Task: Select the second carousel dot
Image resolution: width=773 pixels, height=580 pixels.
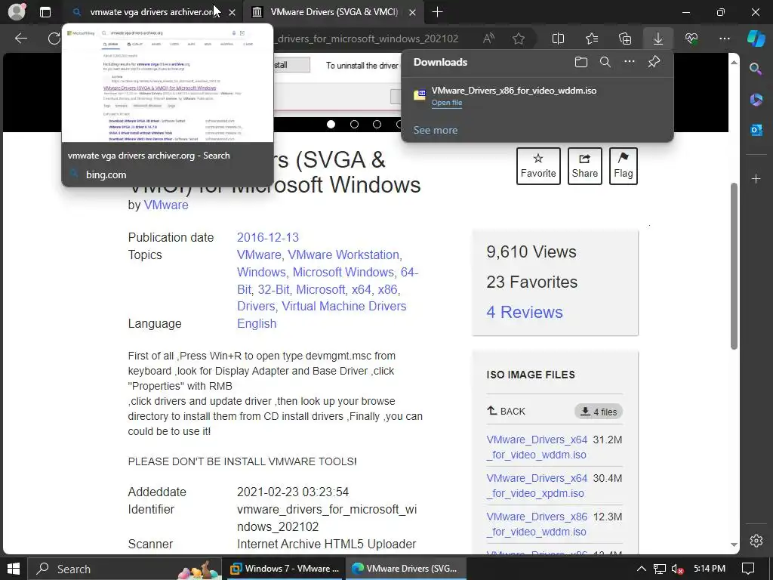Action: (x=354, y=125)
